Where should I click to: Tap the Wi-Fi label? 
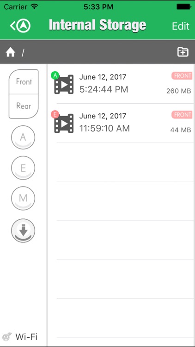[x=26, y=337]
